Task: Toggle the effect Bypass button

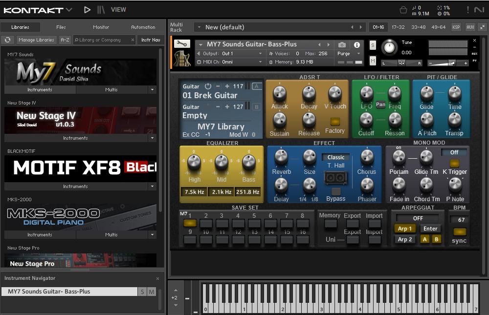Action: [336, 191]
